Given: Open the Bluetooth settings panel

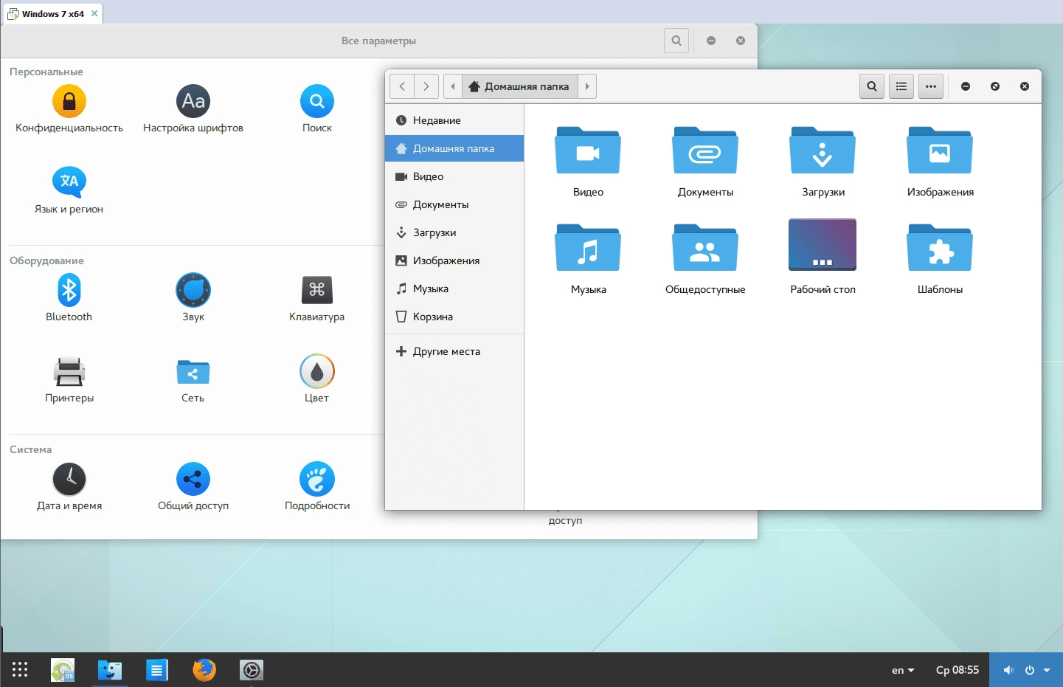Looking at the screenshot, I should (x=69, y=298).
